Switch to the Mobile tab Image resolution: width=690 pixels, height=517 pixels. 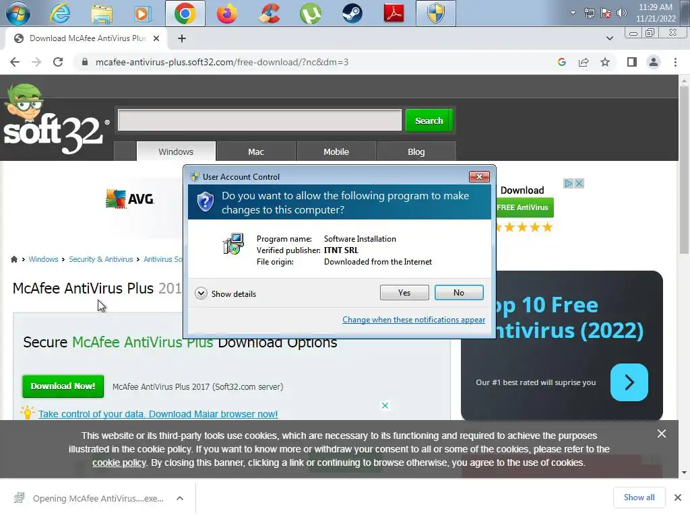[x=336, y=151]
